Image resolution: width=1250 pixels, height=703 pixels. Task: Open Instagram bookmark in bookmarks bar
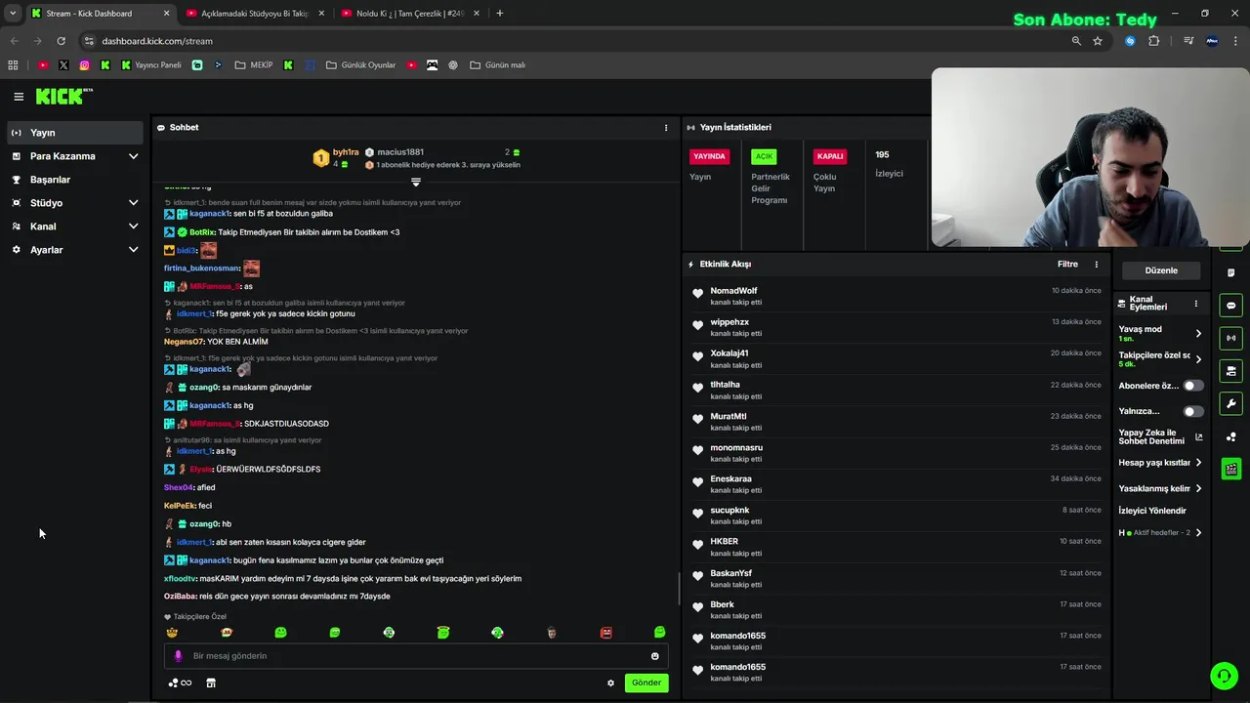click(x=85, y=65)
